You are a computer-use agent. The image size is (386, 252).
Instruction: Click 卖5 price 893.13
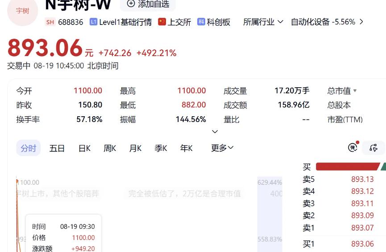pyautogui.click(x=362, y=179)
